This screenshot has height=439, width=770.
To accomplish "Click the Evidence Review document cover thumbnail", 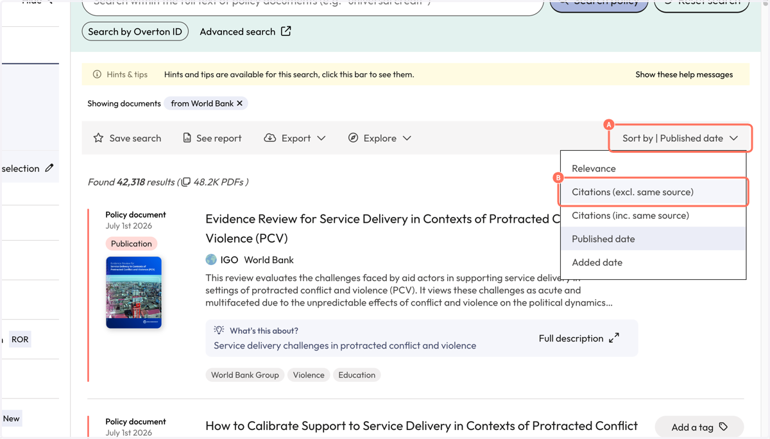I will 133,293.
